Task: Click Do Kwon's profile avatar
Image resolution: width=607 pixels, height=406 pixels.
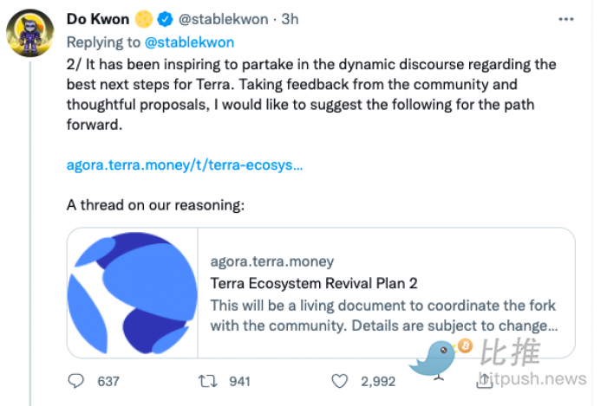Action: (x=30, y=33)
